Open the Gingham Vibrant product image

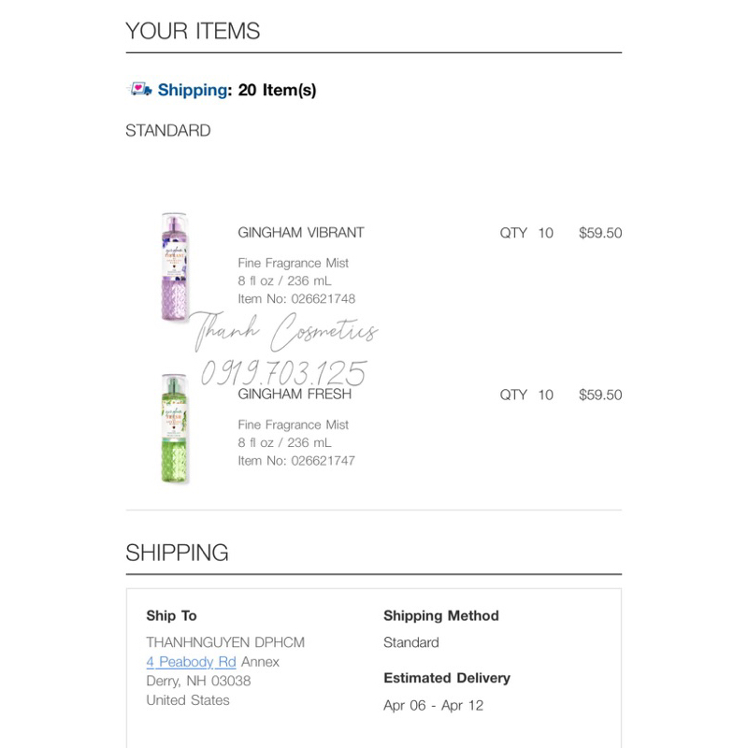(174, 267)
